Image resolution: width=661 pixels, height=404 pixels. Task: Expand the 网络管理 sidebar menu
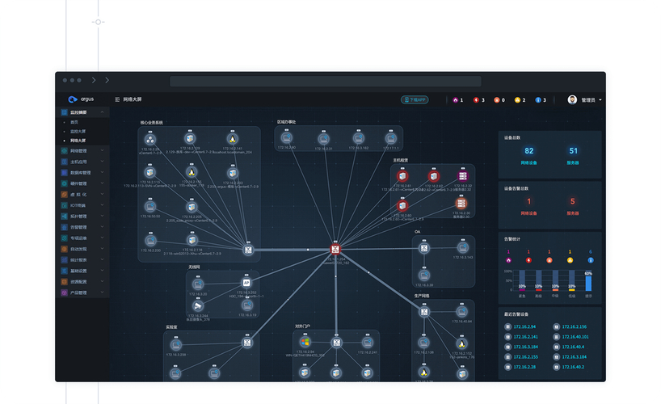click(x=82, y=150)
